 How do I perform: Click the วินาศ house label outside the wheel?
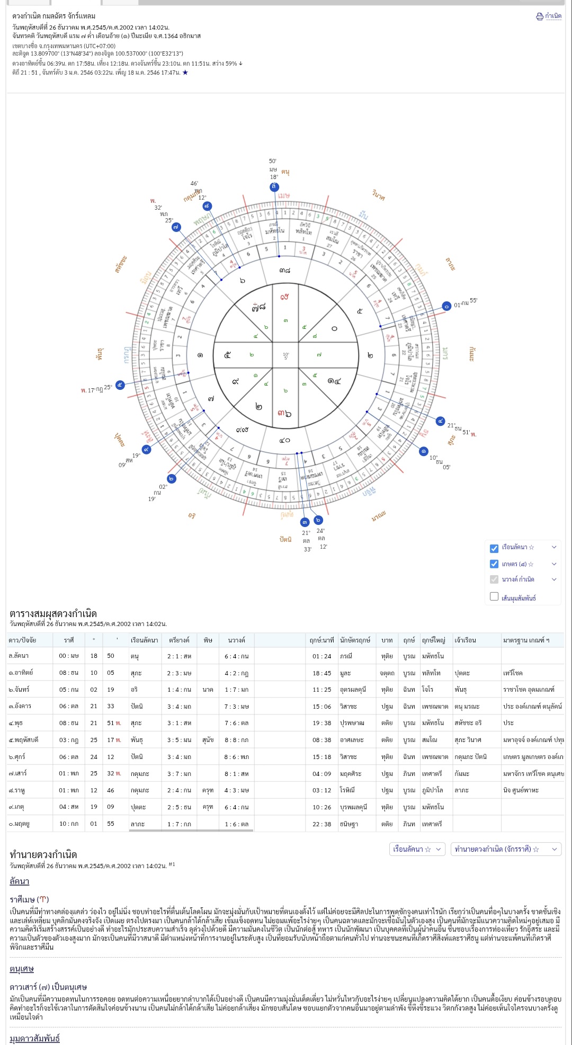click(x=378, y=195)
